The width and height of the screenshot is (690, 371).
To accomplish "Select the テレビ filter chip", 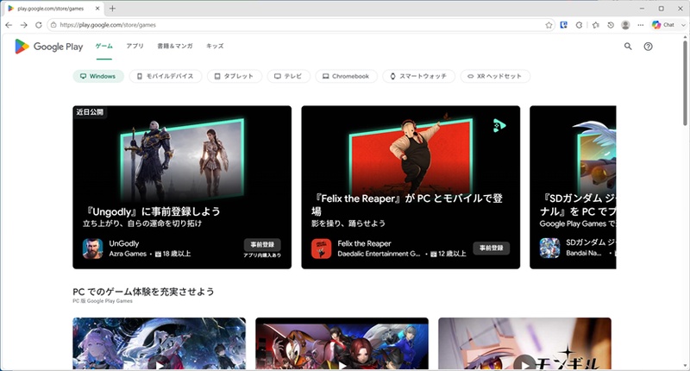I will point(289,76).
